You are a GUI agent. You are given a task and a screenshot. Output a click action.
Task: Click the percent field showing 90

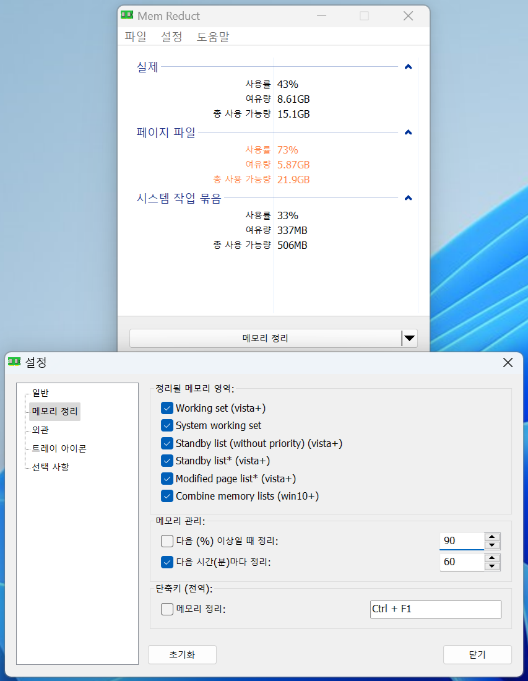point(462,541)
